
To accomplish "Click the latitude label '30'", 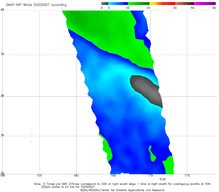I will 2,96.
